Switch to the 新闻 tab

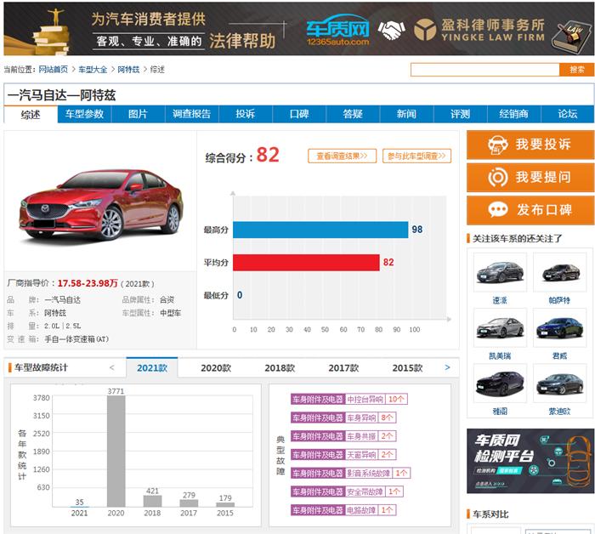406,114
